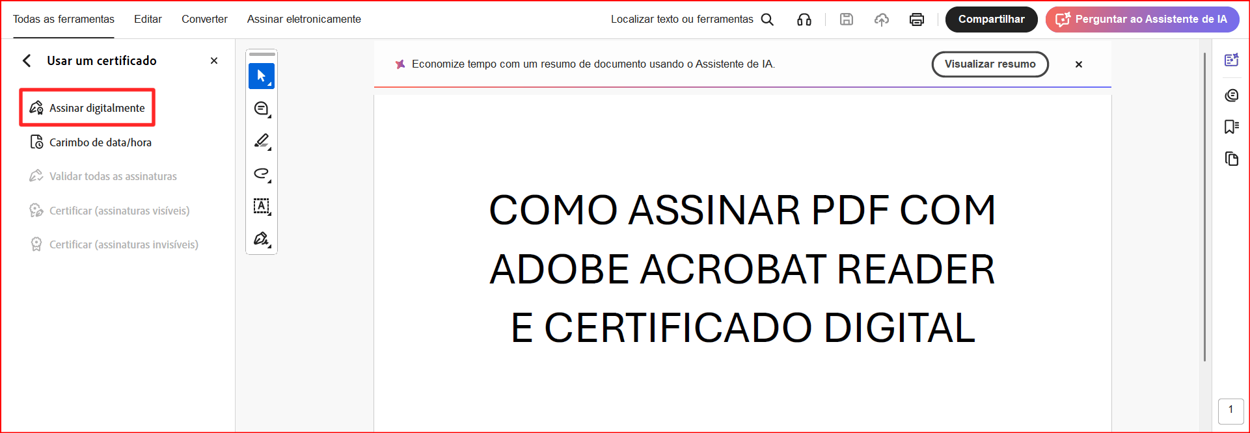Show bookmarks panel in right sidebar

coord(1231,127)
